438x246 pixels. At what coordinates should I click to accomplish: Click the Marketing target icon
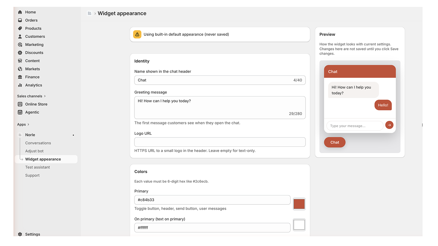click(x=20, y=45)
